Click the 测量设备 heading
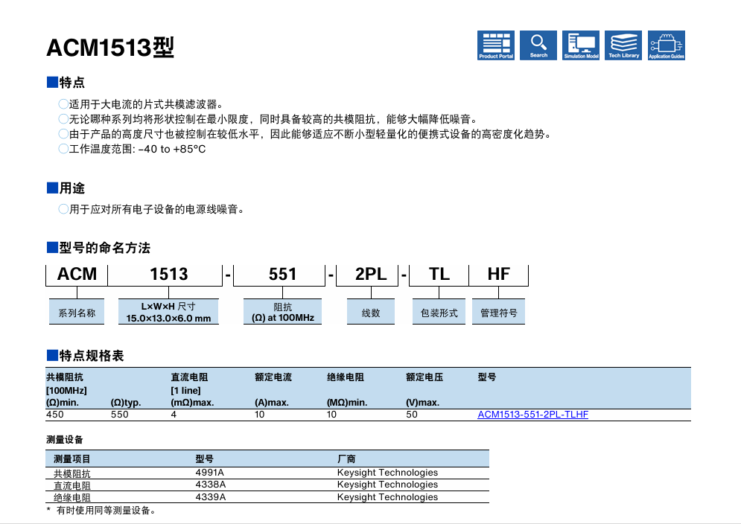The width and height of the screenshot is (741, 524). click(64, 439)
